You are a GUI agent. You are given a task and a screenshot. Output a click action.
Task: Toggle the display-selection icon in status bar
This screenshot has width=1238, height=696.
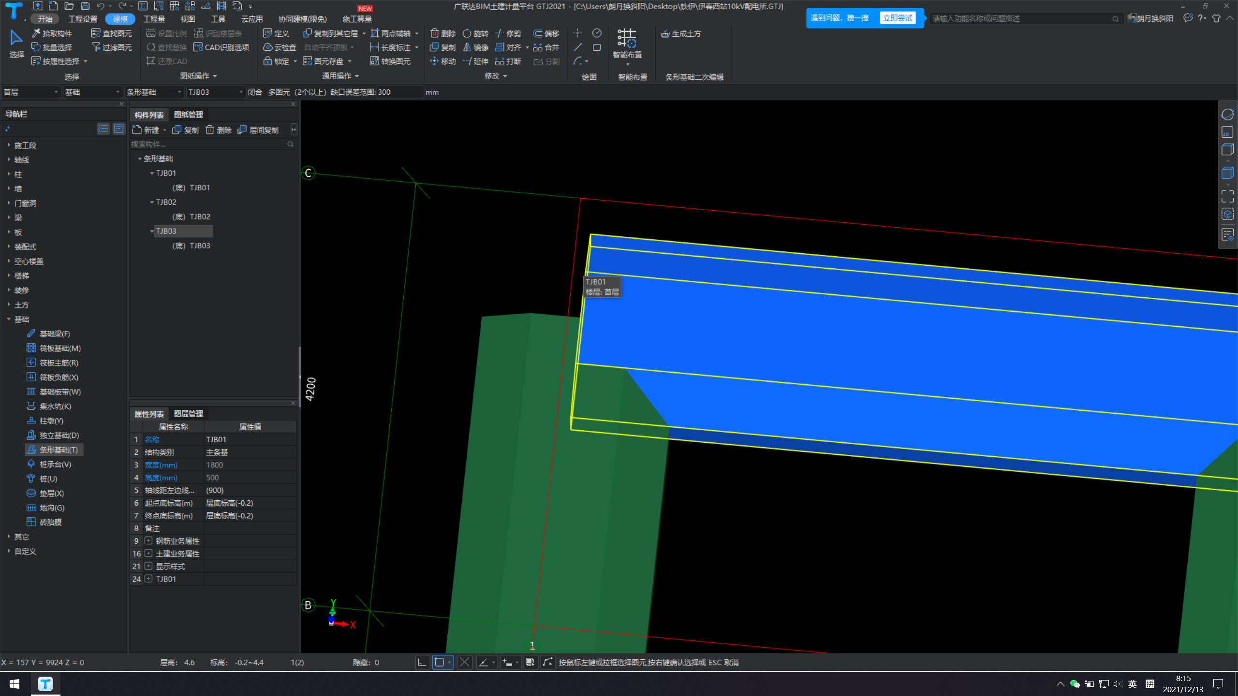531,662
